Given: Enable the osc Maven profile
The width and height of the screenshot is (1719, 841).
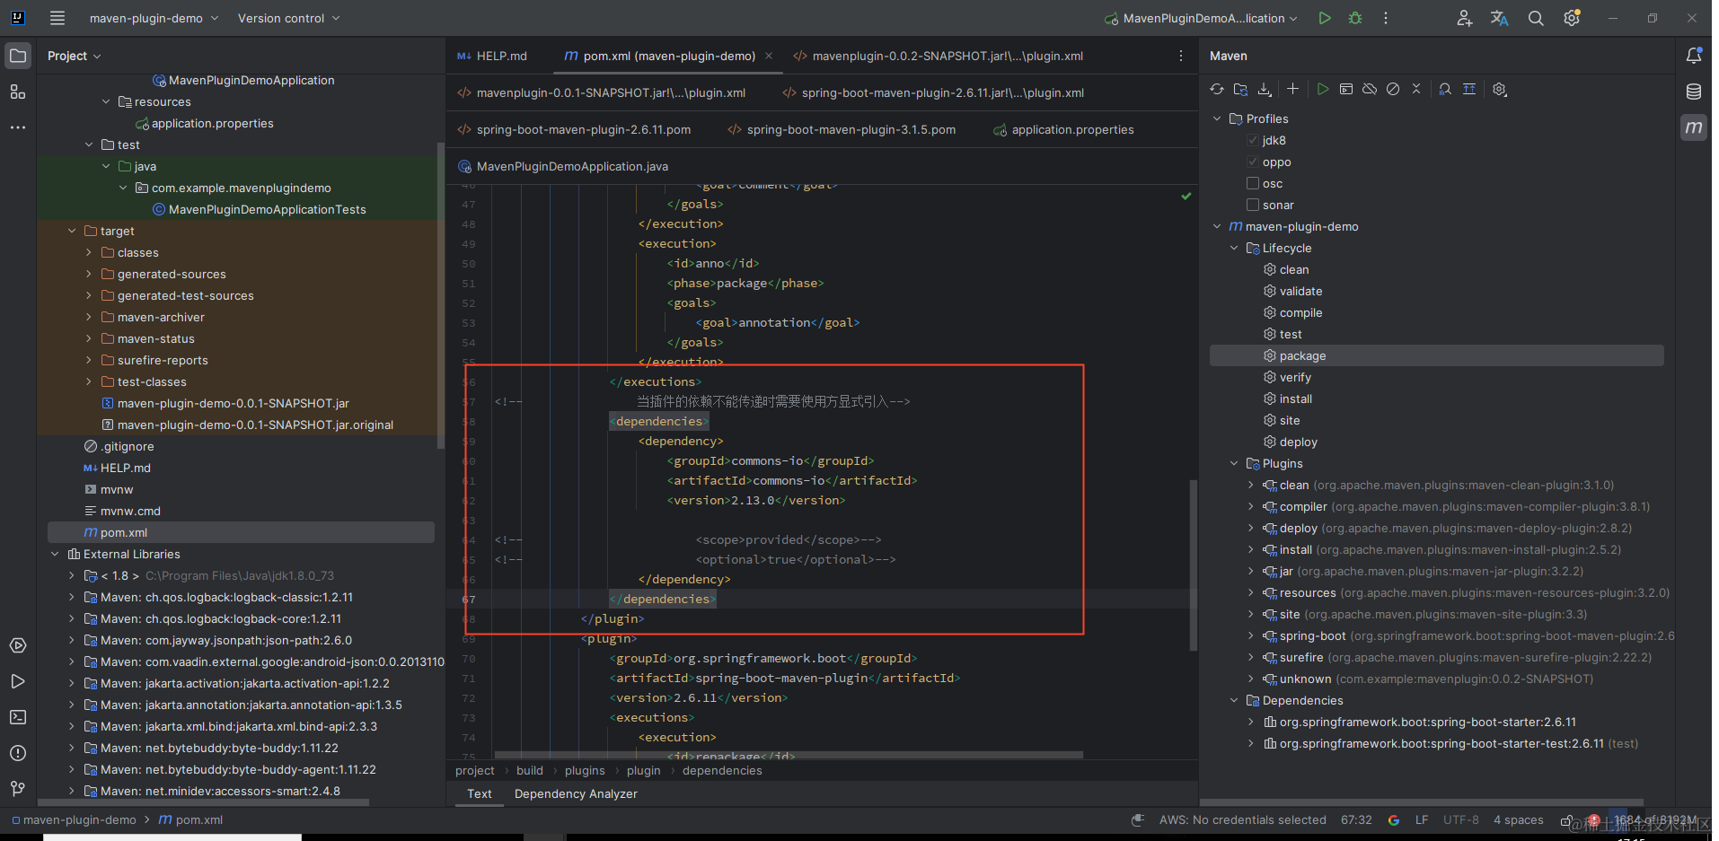Looking at the screenshot, I should coord(1253,183).
